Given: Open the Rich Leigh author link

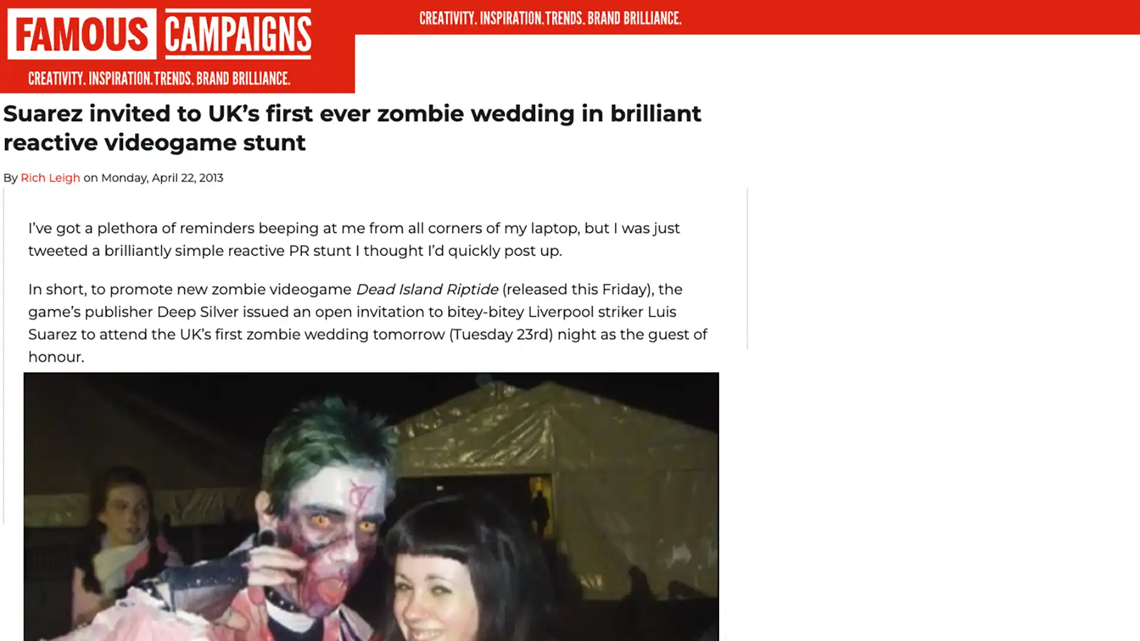Looking at the screenshot, I should click(50, 178).
